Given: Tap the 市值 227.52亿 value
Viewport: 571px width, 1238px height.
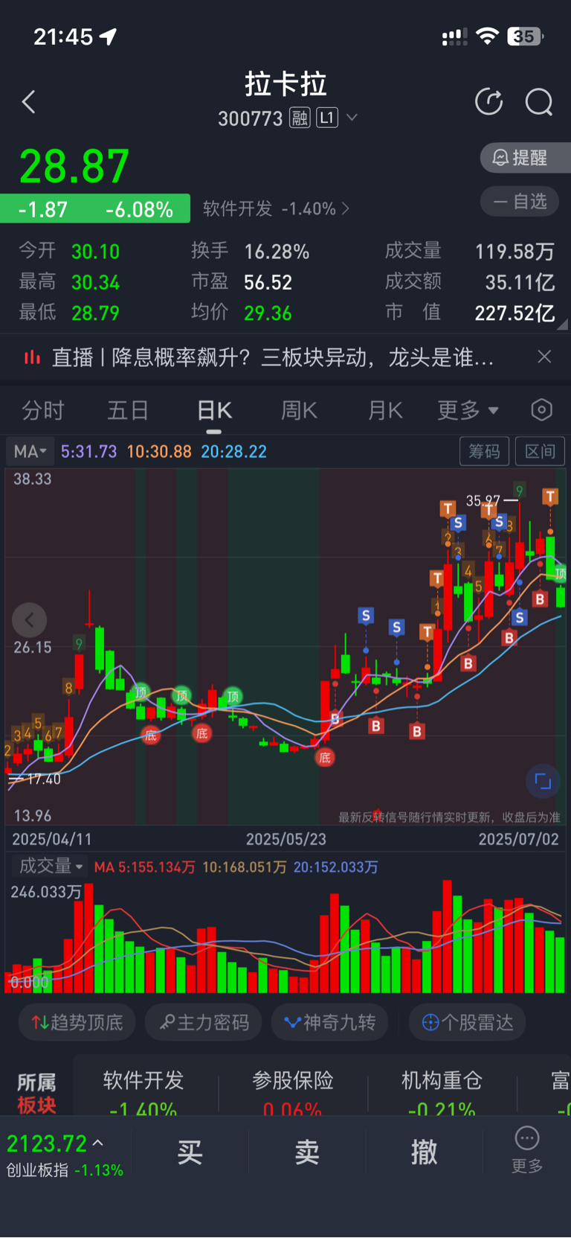Looking at the screenshot, I should [x=514, y=313].
